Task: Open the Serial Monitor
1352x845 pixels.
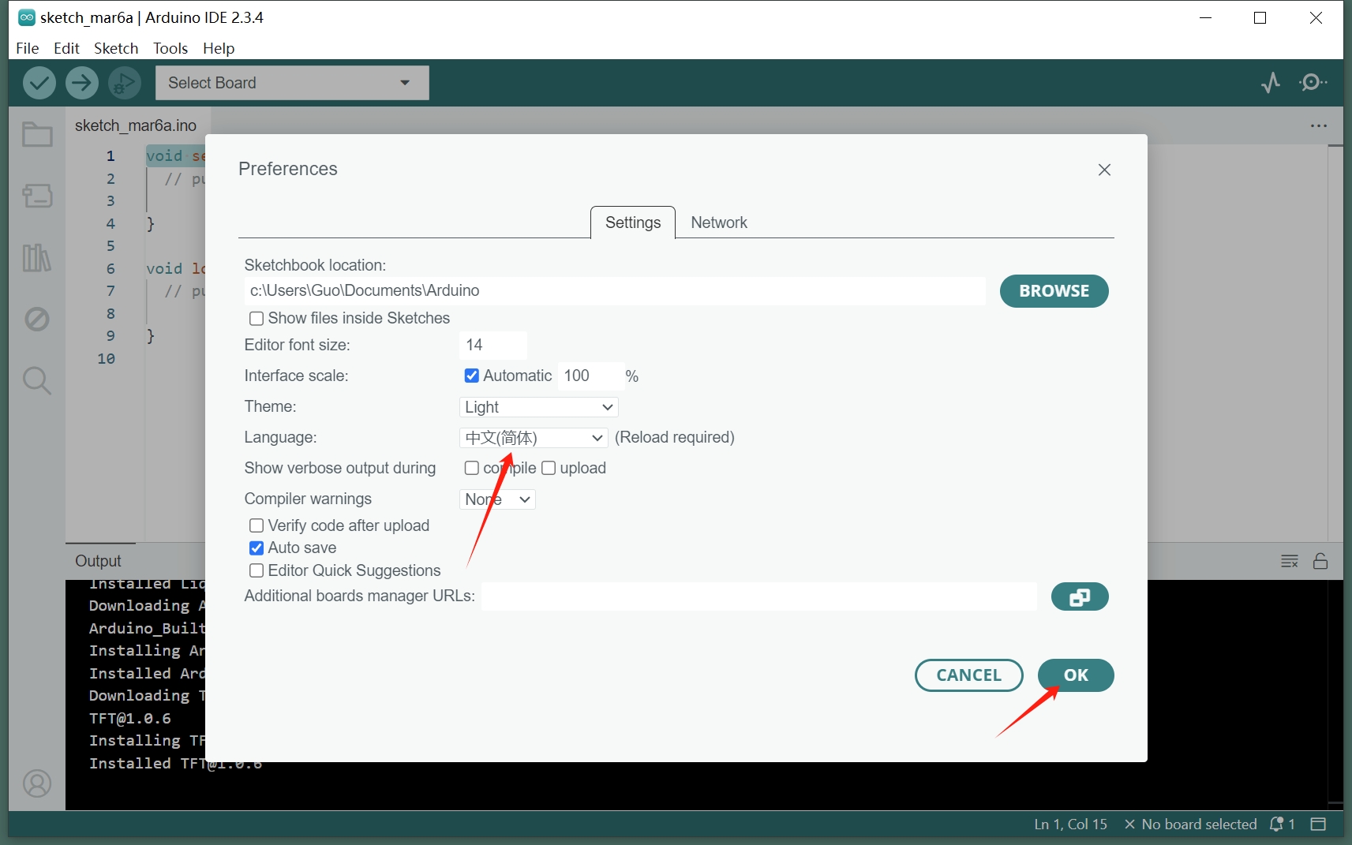Action: (x=1313, y=83)
